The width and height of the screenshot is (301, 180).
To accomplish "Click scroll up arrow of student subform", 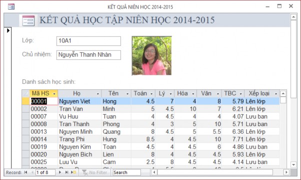I will [x=283, y=94].
